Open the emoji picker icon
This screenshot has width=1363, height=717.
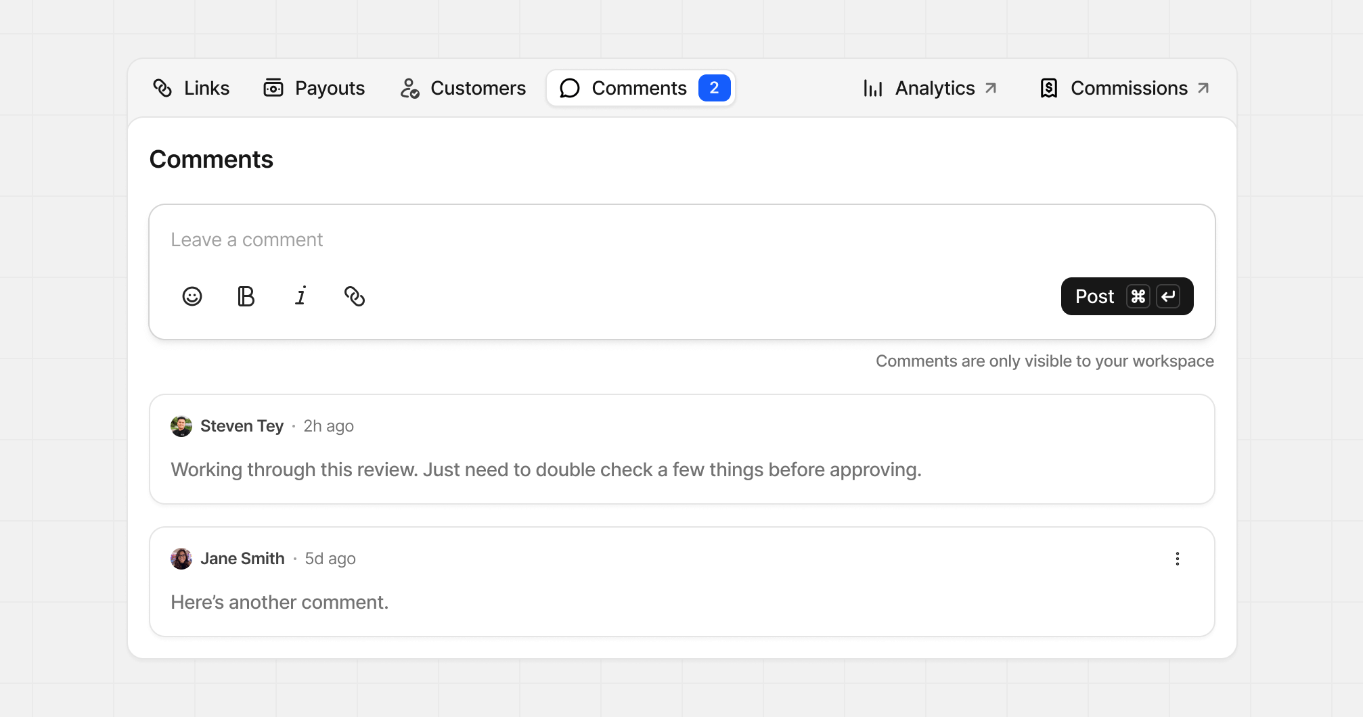192,296
